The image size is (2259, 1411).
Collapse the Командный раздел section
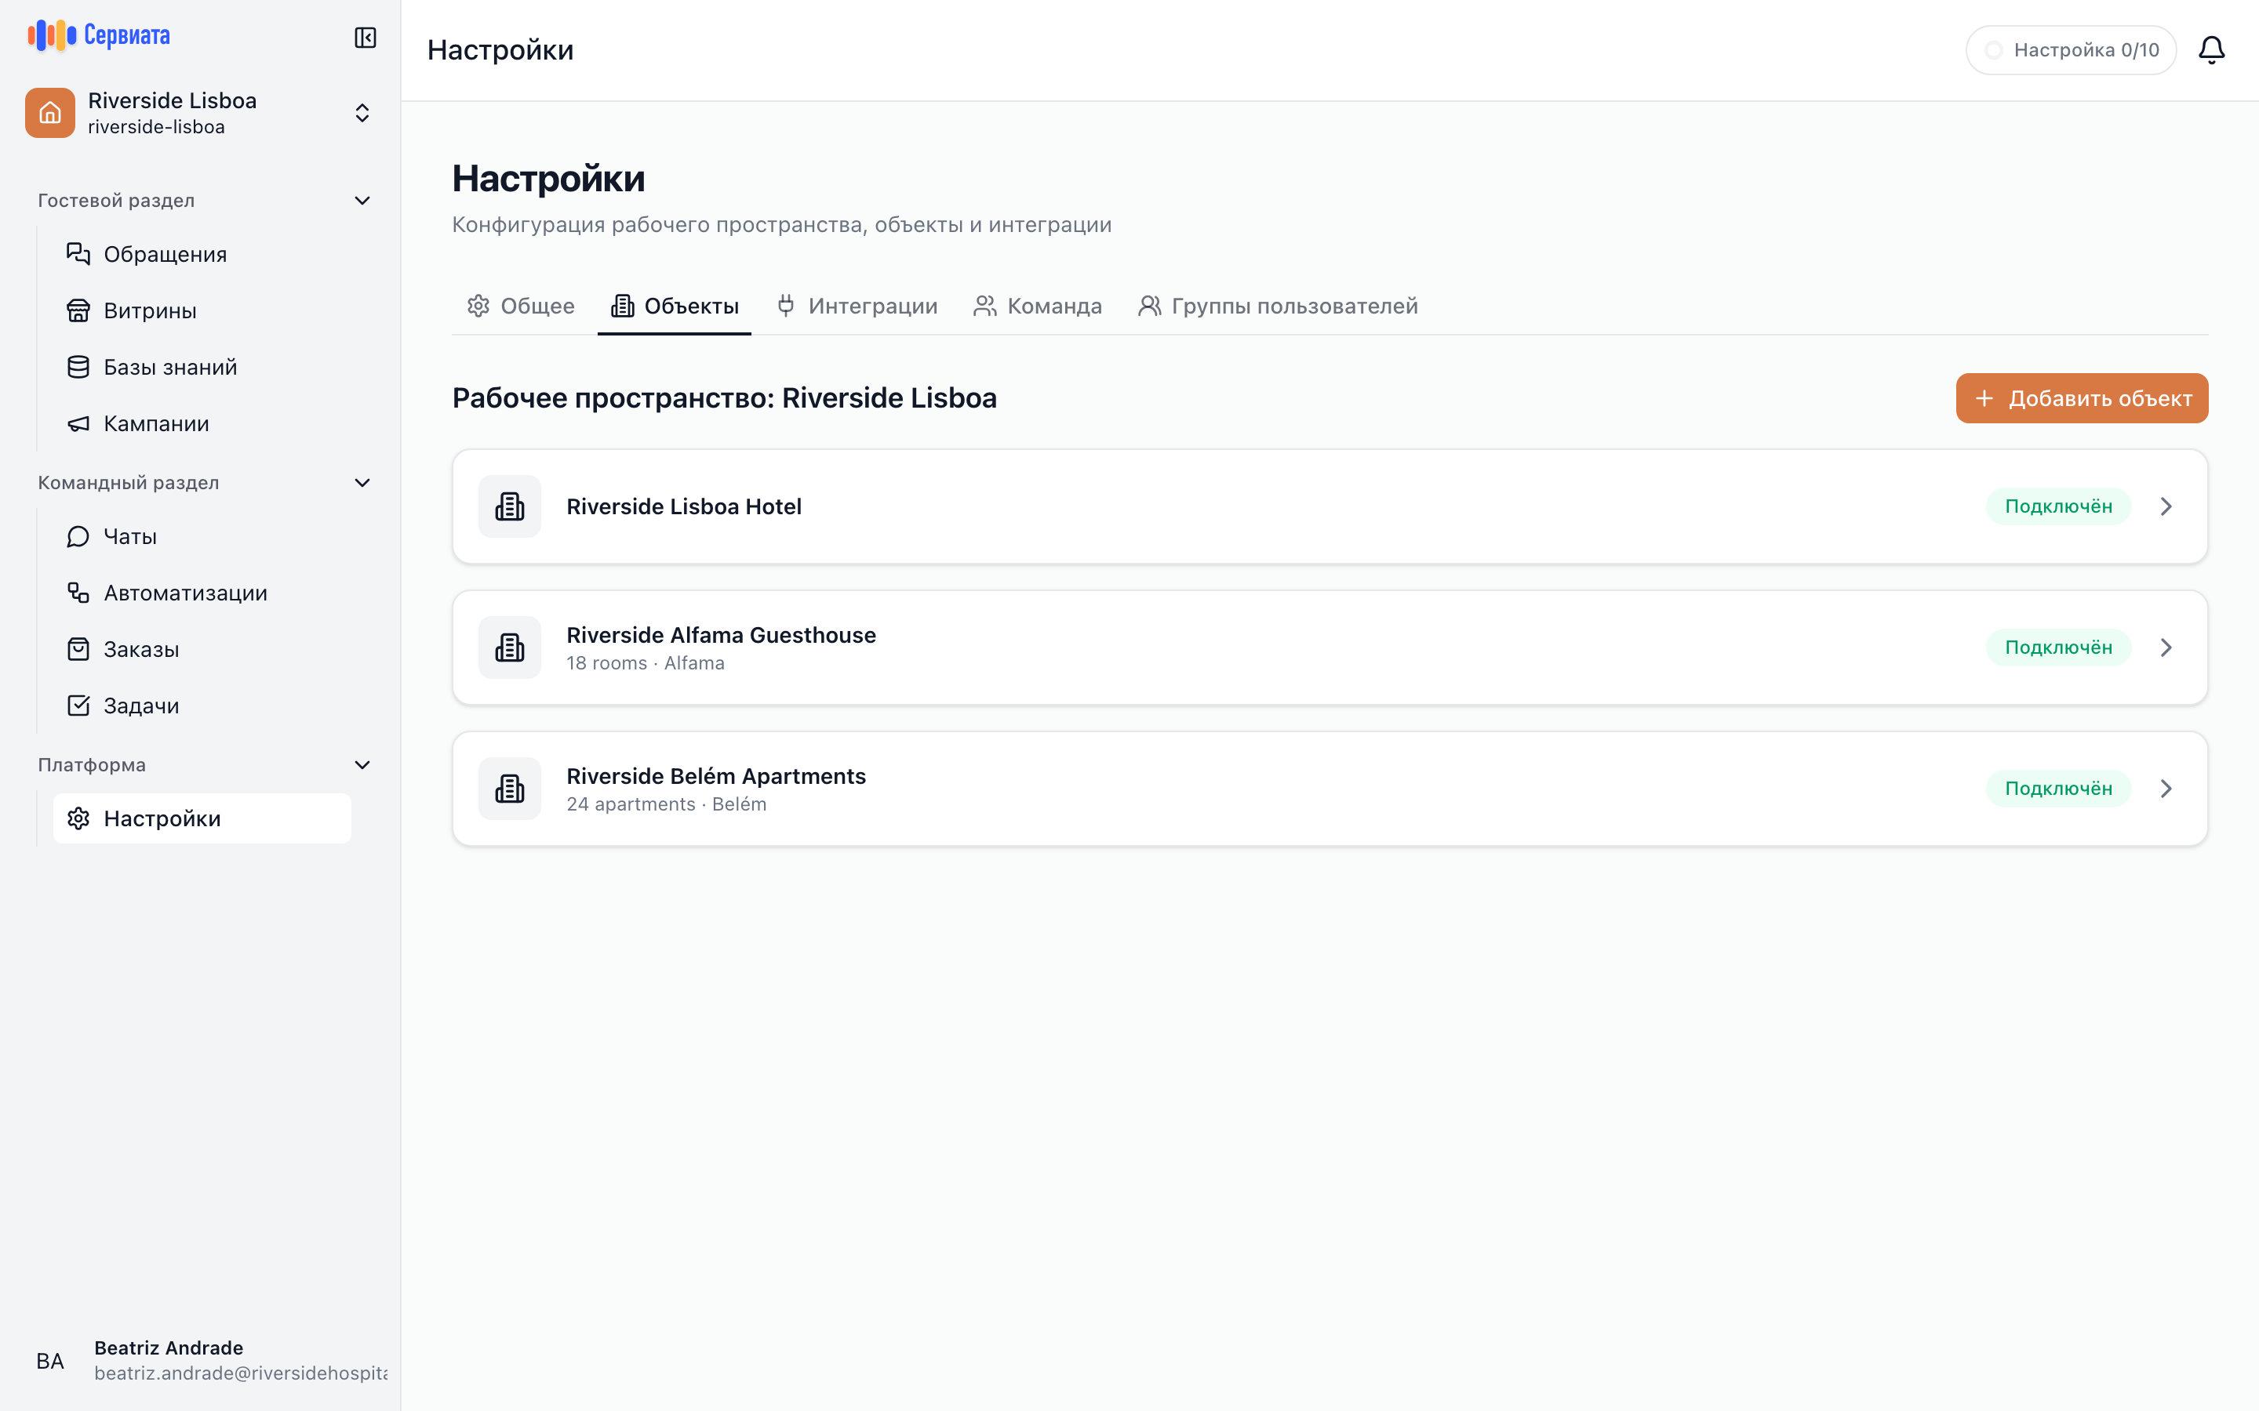point(362,482)
